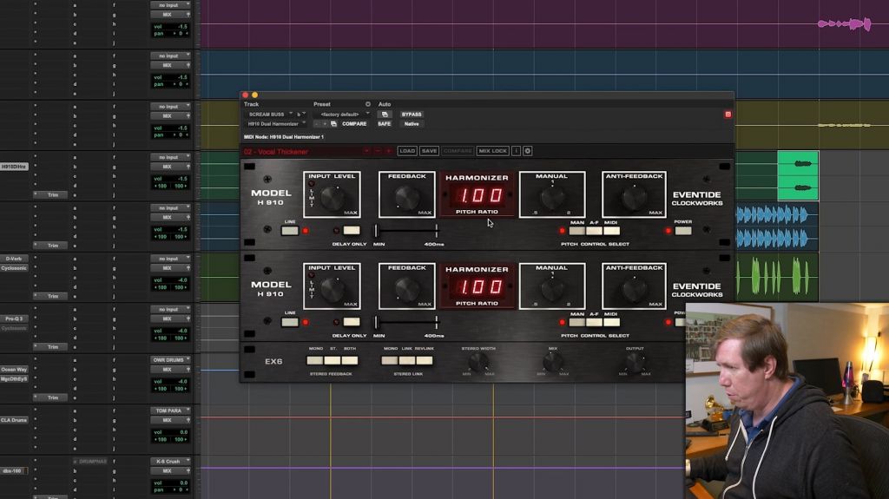
Task: Adjust lower unit INPUT LEVEL knob
Action: (x=333, y=290)
